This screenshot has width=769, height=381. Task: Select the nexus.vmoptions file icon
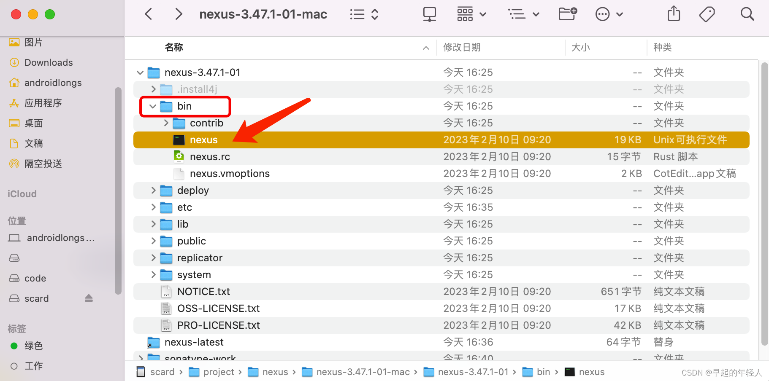[x=179, y=174]
